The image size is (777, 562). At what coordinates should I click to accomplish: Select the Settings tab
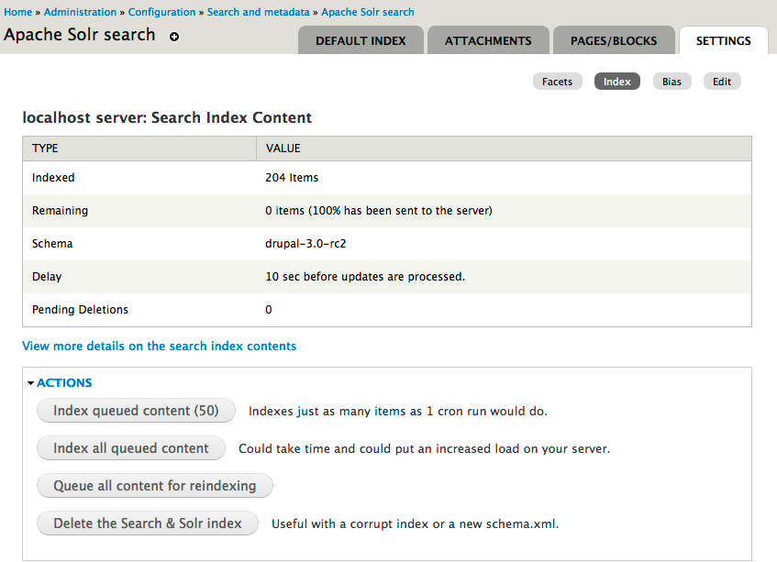(724, 40)
